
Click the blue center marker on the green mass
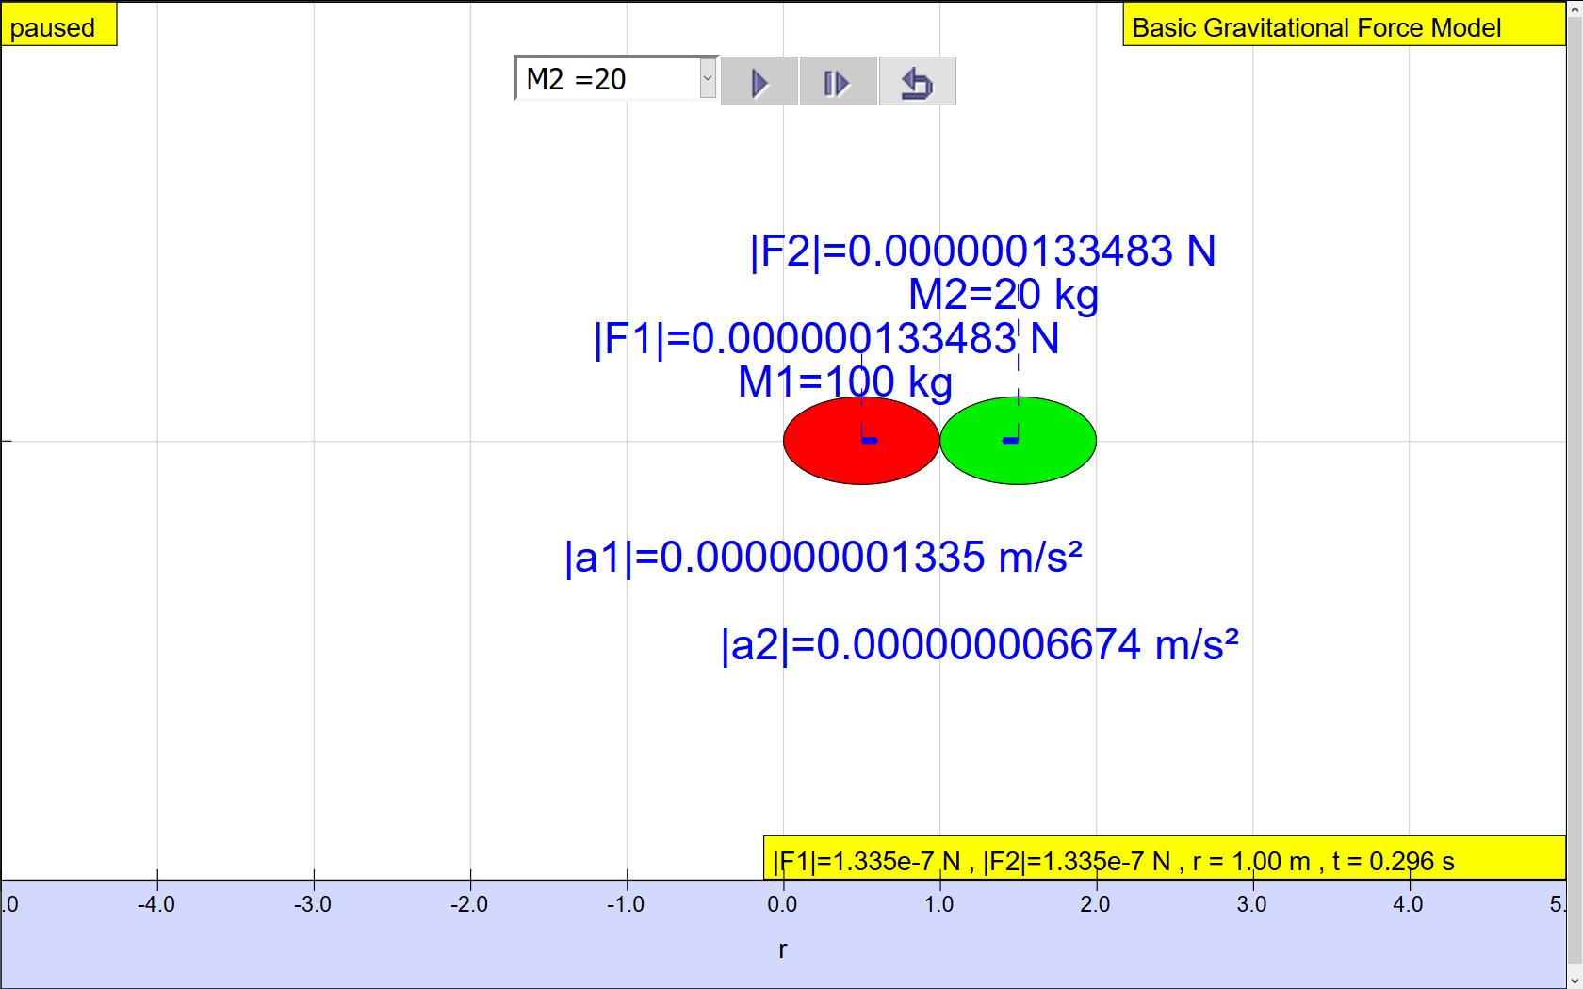pos(1010,439)
